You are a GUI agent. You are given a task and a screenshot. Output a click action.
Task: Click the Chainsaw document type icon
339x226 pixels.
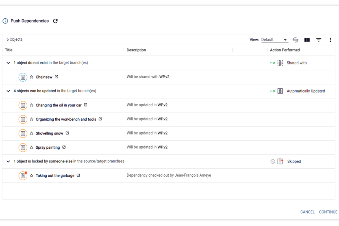coord(23,77)
